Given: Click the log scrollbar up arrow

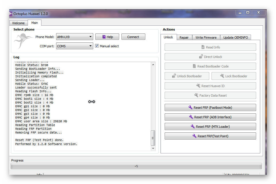Looking at the screenshot, I should (x=153, y=65).
